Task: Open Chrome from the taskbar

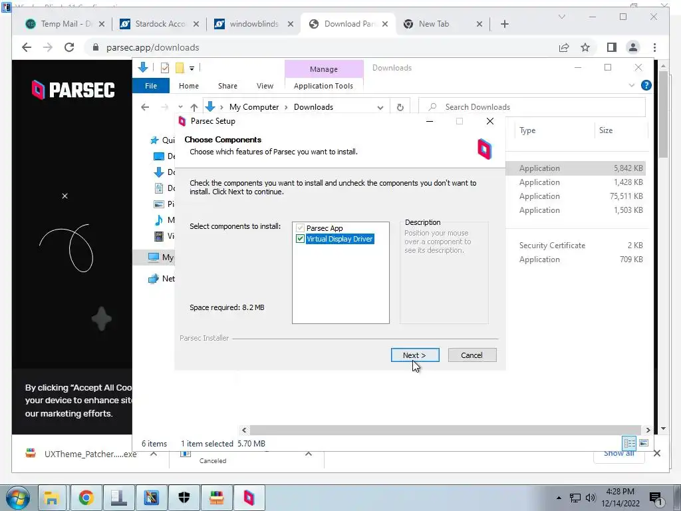Action: click(86, 498)
